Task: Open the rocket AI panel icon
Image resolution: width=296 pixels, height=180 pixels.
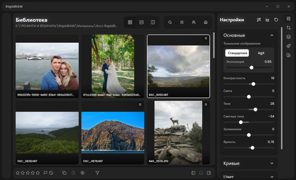Action: (289, 46)
